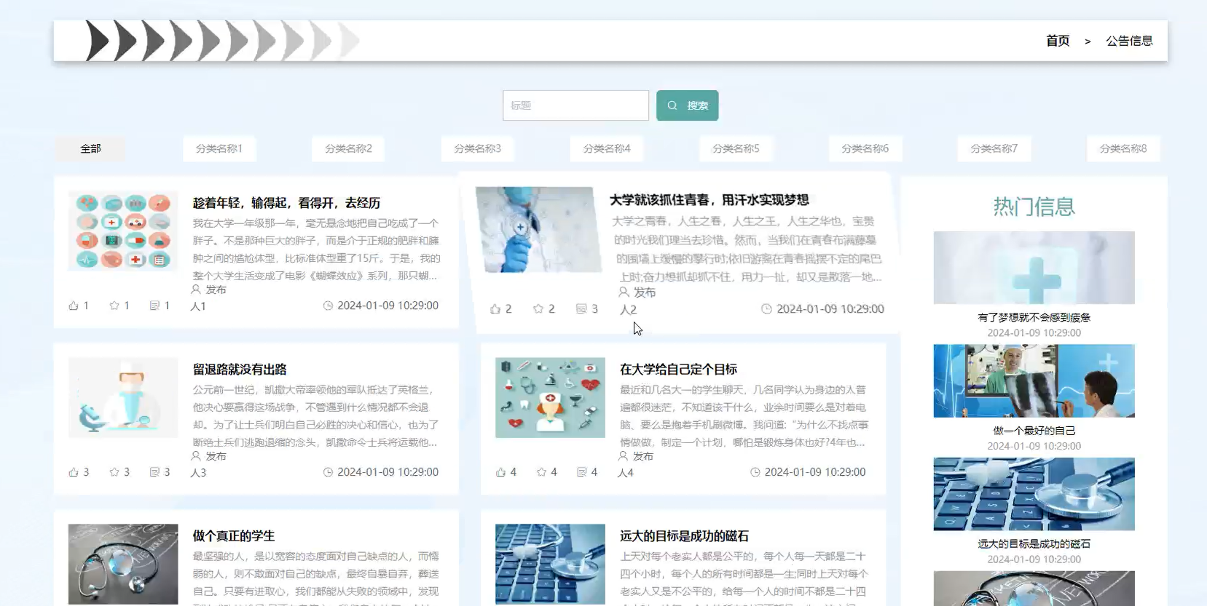The width and height of the screenshot is (1207, 606).
Task: Click cartoon doctor thumbnail of 留退路就没有出路
Action: click(123, 397)
